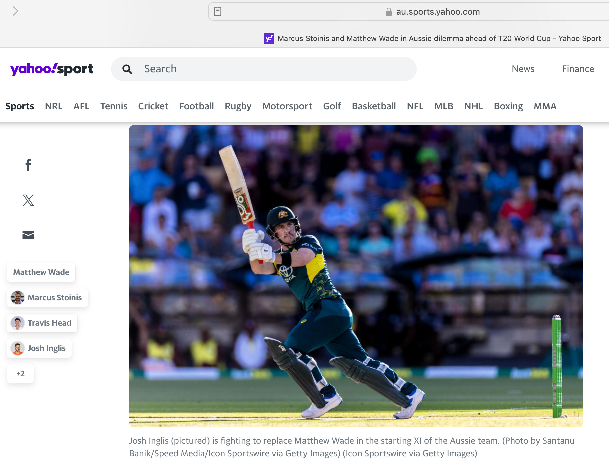Open the NRL section
This screenshot has width=609, height=469.
54,106
